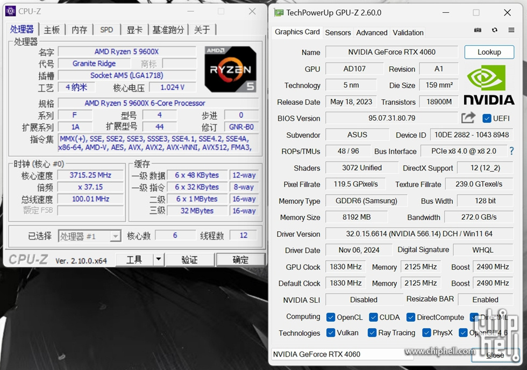This screenshot has width=527, height=370.
Task: Switch to the 内存 tab in CPU-Z
Action: click(x=80, y=30)
